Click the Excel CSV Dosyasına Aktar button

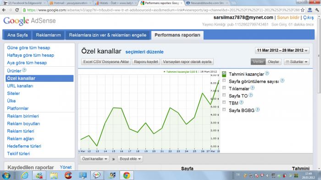(106, 62)
